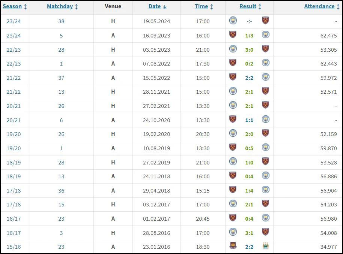Click the Attendance sort arrows icon
This screenshot has height=254, width=343.
click(x=338, y=7)
